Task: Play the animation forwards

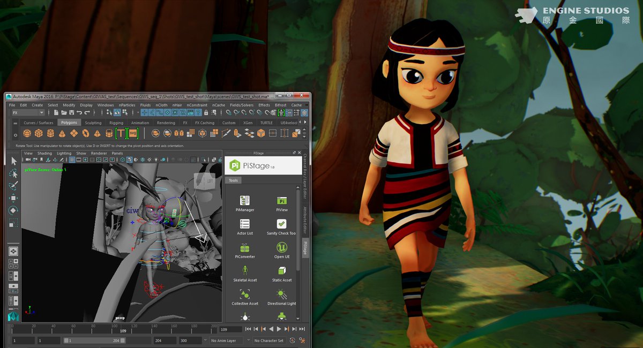Action: [279, 329]
